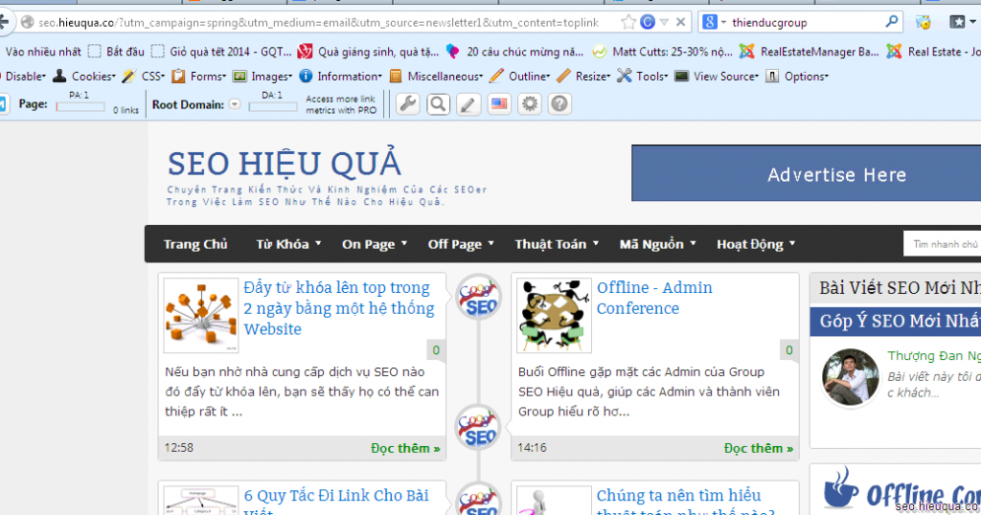Open Web Developer Information menu

[x=340, y=77]
